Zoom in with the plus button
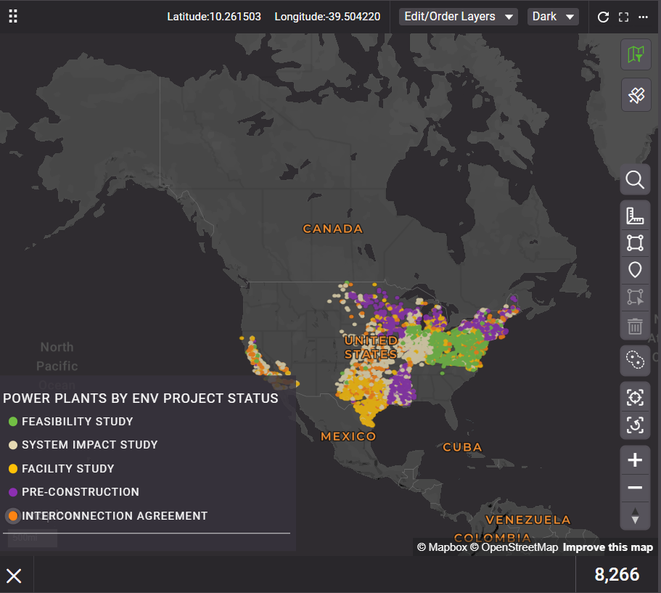The image size is (661, 593). (635, 460)
